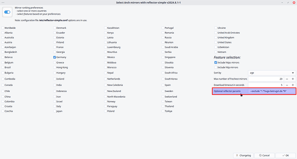Decrease download timeout with minus button

click(x=287, y=85)
